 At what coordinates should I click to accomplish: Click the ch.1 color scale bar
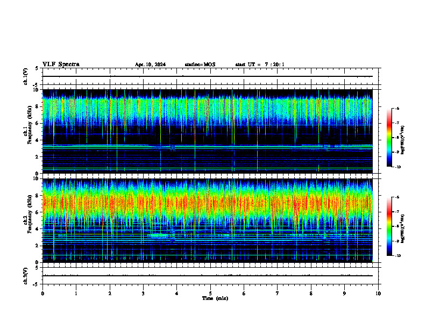(389, 138)
